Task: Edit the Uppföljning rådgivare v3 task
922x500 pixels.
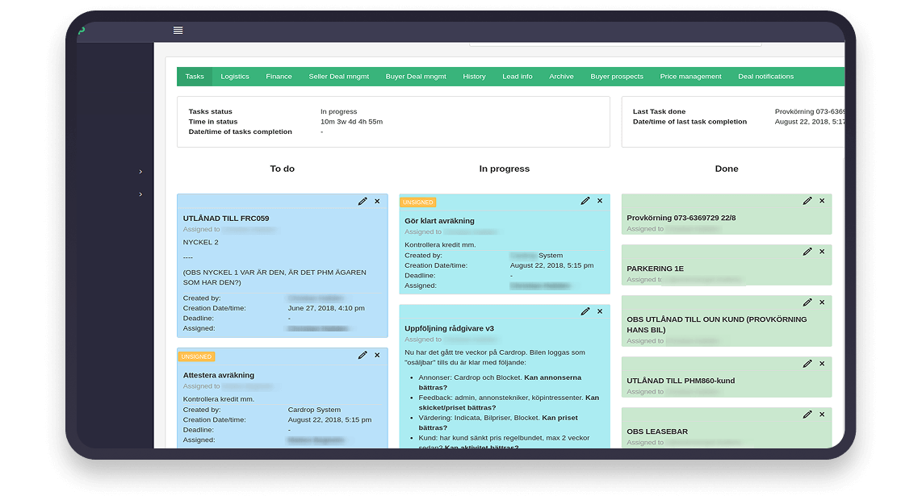Action: [585, 312]
